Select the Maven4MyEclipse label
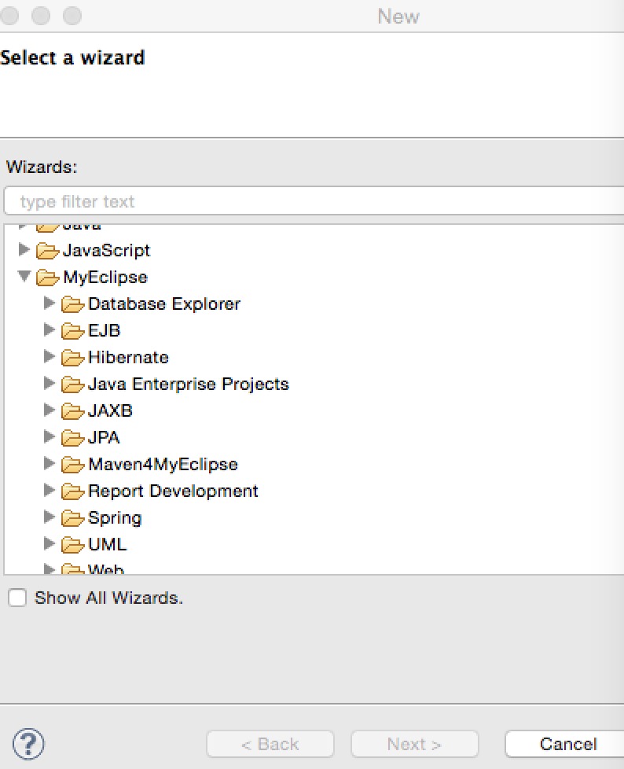 click(163, 465)
